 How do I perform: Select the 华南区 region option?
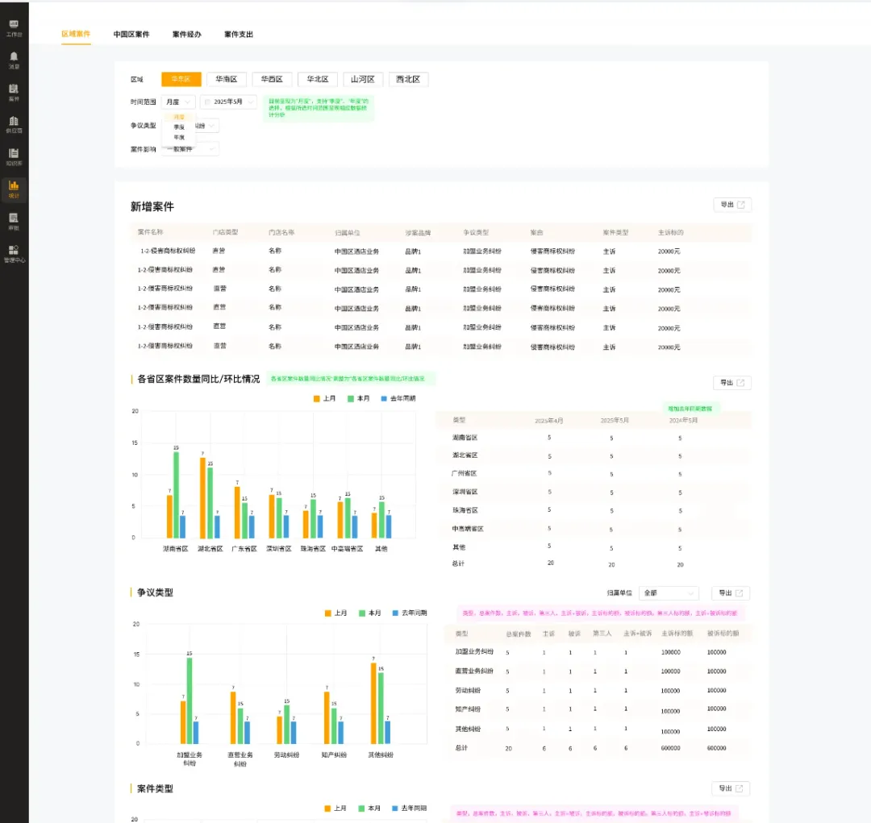[227, 80]
